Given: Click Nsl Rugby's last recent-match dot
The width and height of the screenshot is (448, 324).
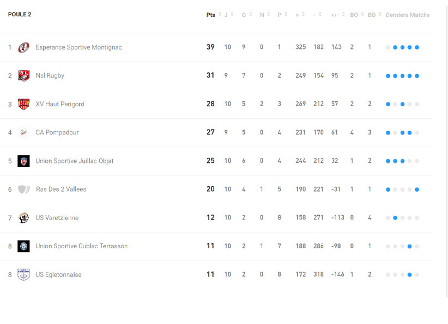Looking at the screenshot, I should (x=417, y=76).
